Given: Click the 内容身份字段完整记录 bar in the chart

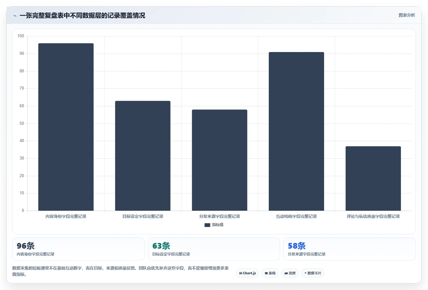Looking at the screenshot, I should click(66, 127).
